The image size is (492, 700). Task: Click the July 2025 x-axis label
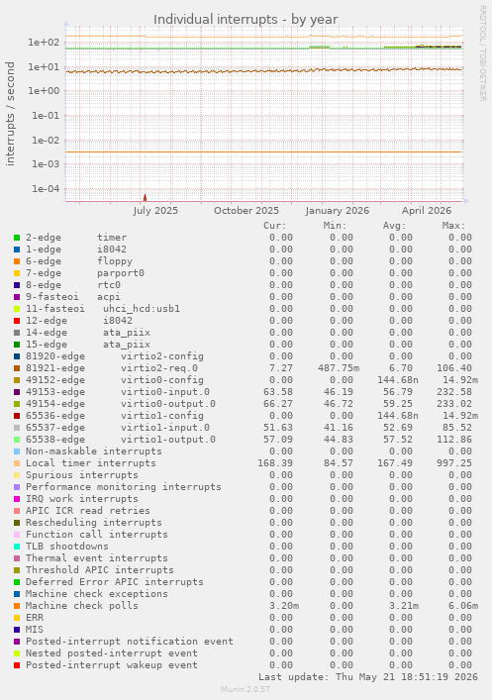[155, 210]
